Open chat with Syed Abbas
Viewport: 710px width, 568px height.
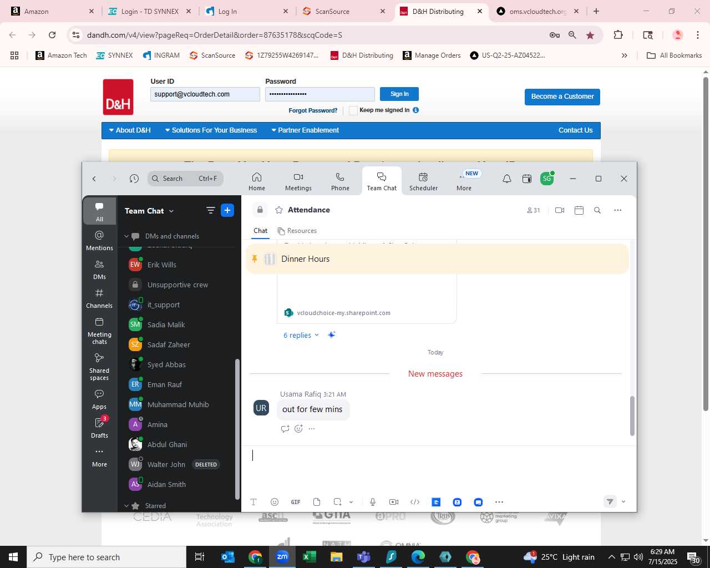coord(177,364)
